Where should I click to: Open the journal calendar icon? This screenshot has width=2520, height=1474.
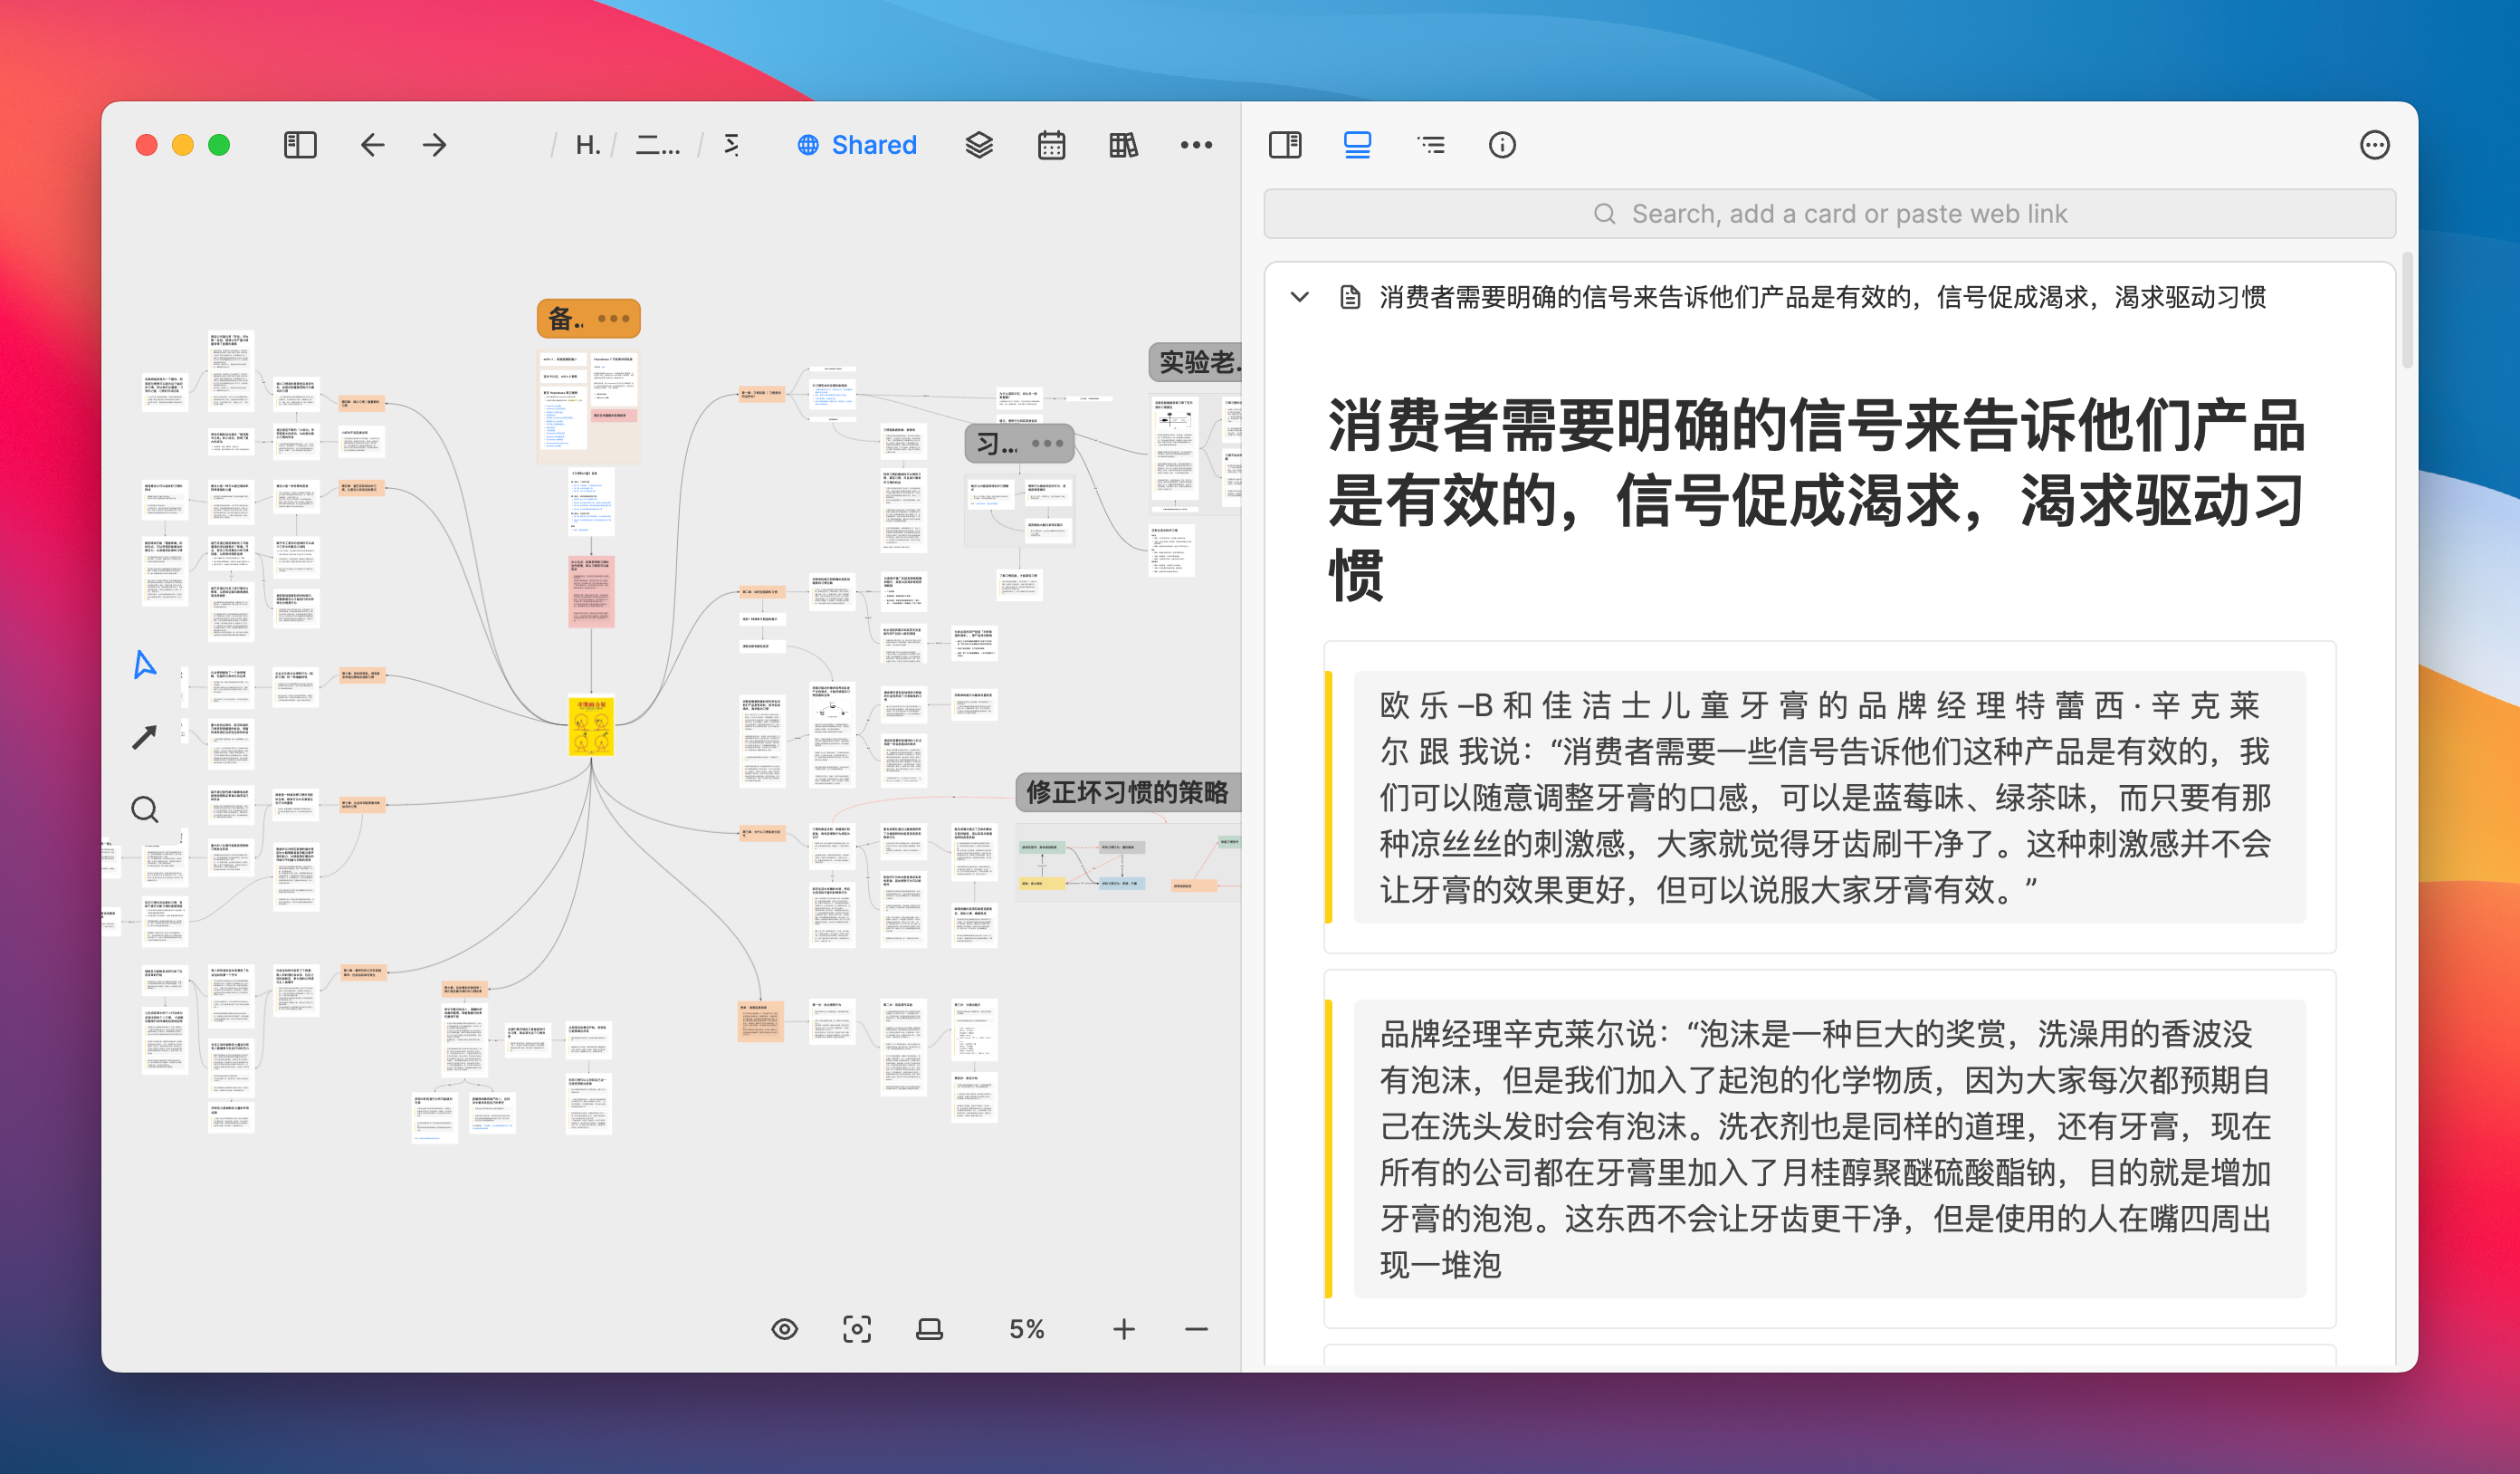(x=1051, y=145)
